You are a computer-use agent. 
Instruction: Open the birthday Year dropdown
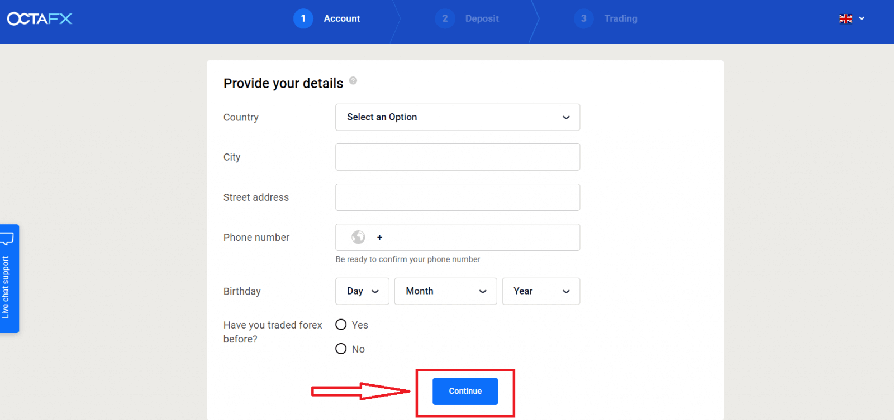541,291
